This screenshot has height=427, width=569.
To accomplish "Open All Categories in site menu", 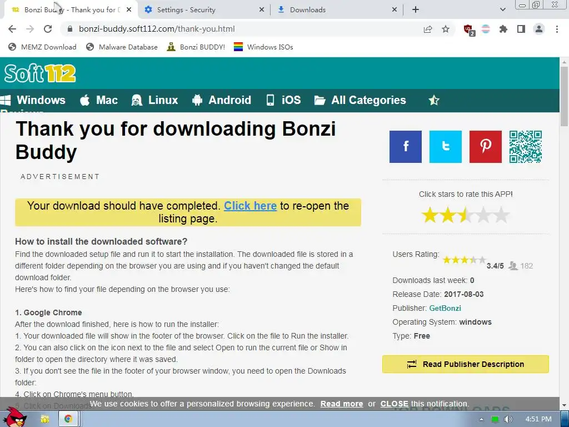I will [x=360, y=100].
